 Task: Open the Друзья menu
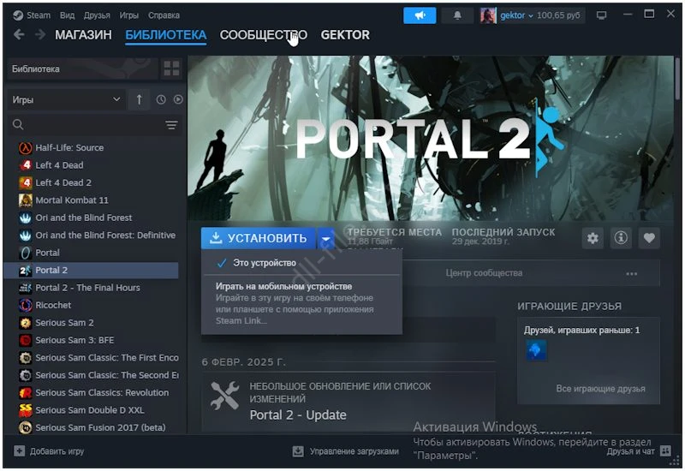click(x=97, y=15)
